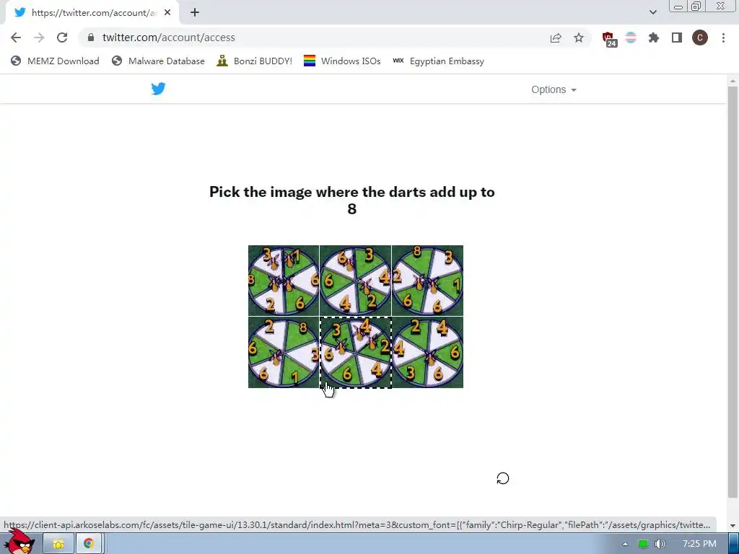Click the lock icon in address bar
The width and height of the screenshot is (739, 554).
[91, 38]
